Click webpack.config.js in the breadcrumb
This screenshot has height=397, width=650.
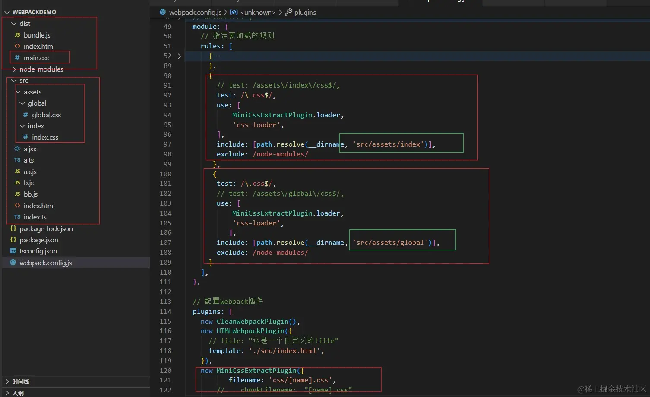click(195, 12)
